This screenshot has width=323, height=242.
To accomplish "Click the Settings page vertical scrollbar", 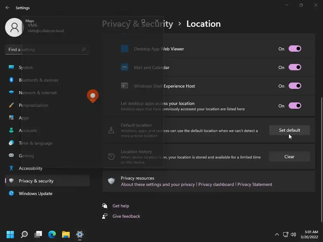I will tap(321, 159).
